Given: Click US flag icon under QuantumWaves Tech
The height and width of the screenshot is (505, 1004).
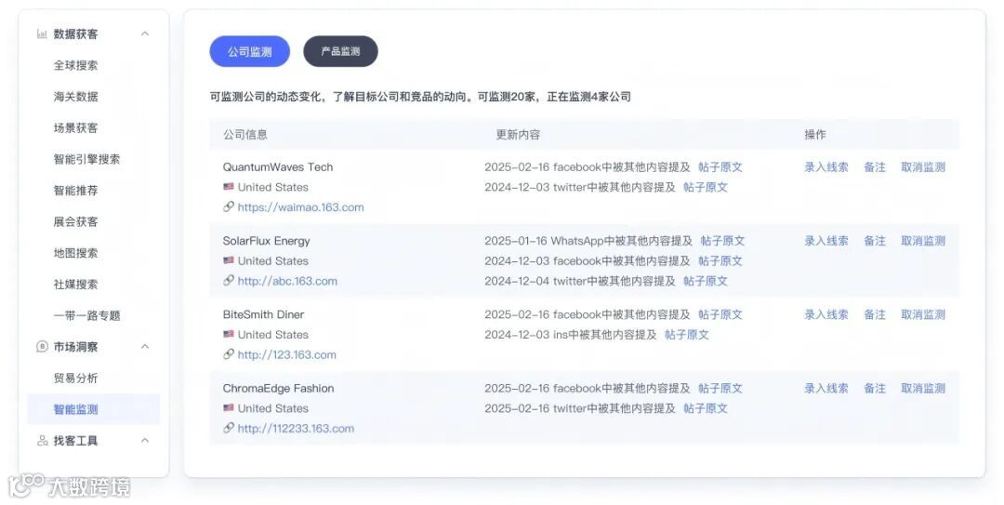Looking at the screenshot, I should tap(229, 187).
